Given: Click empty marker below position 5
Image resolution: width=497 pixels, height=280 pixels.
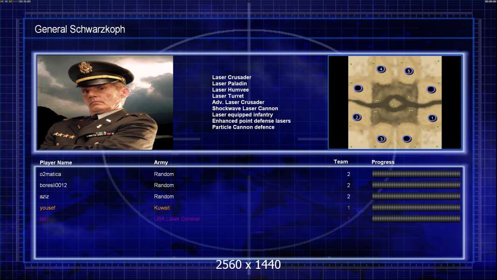Looking at the screenshot, I should [x=431, y=90].
